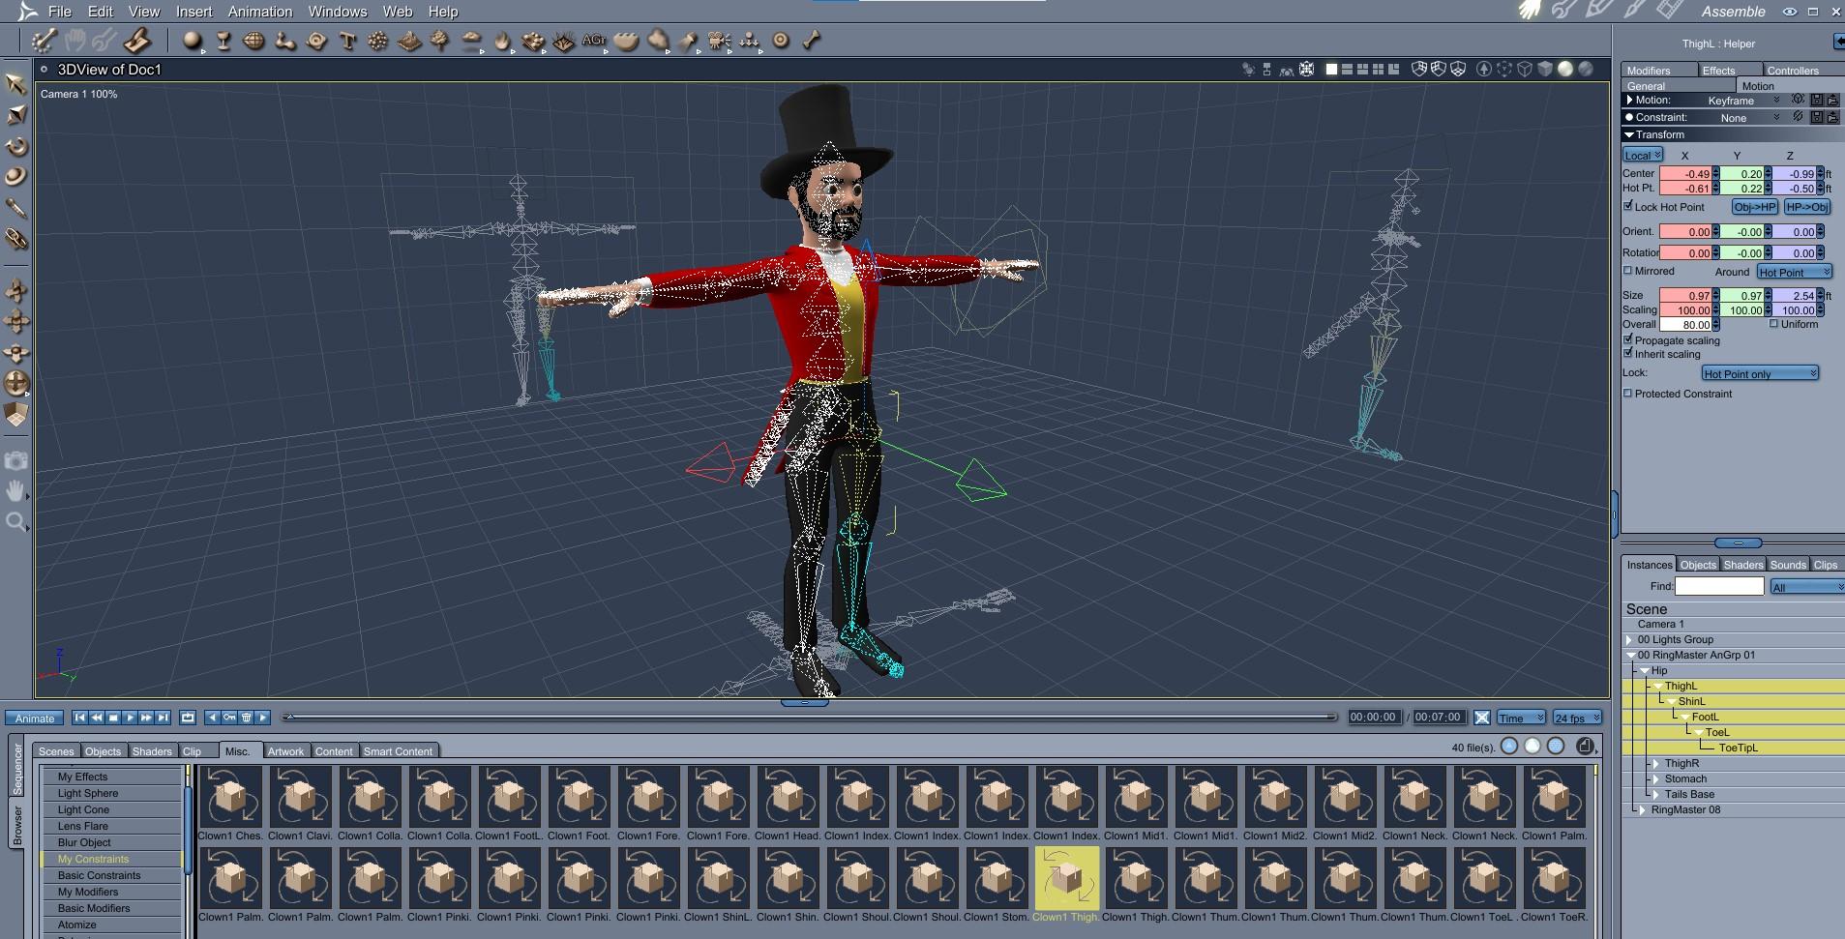Screen dimensions: 1845x939
Task: Choose the rotate tool in left toolbar
Action: click(16, 146)
